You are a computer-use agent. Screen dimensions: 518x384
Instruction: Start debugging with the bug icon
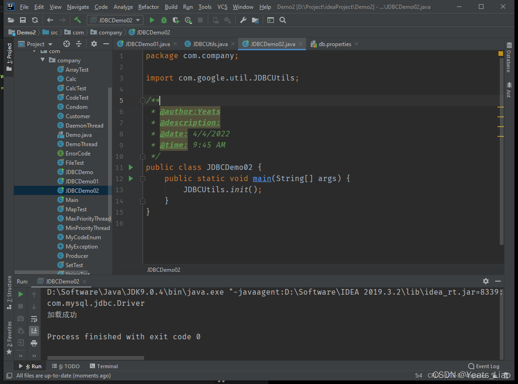click(164, 20)
